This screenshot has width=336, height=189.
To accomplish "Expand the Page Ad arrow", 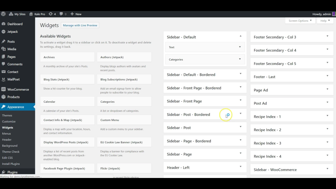I will pos(327,89).
